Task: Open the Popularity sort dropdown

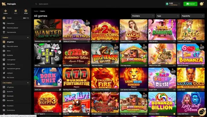Action: [193, 16]
